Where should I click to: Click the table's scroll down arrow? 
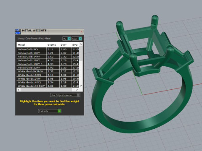(x=81, y=86)
